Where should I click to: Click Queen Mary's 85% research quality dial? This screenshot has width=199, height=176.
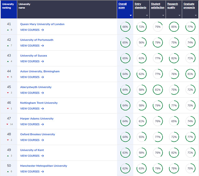click(174, 27)
